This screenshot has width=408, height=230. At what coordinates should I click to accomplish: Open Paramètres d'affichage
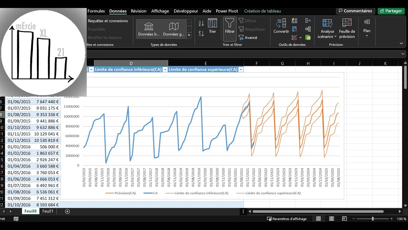pyautogui.click(x=287, y=219)
